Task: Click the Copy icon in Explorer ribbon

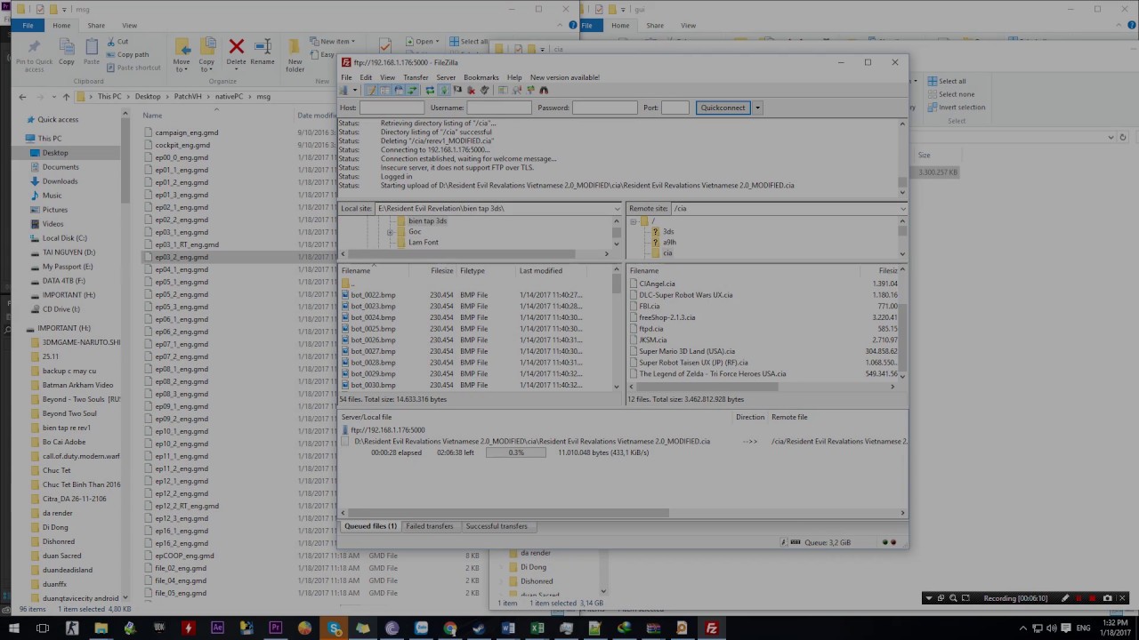Action: pyautogui.click(x=67, y=51)
